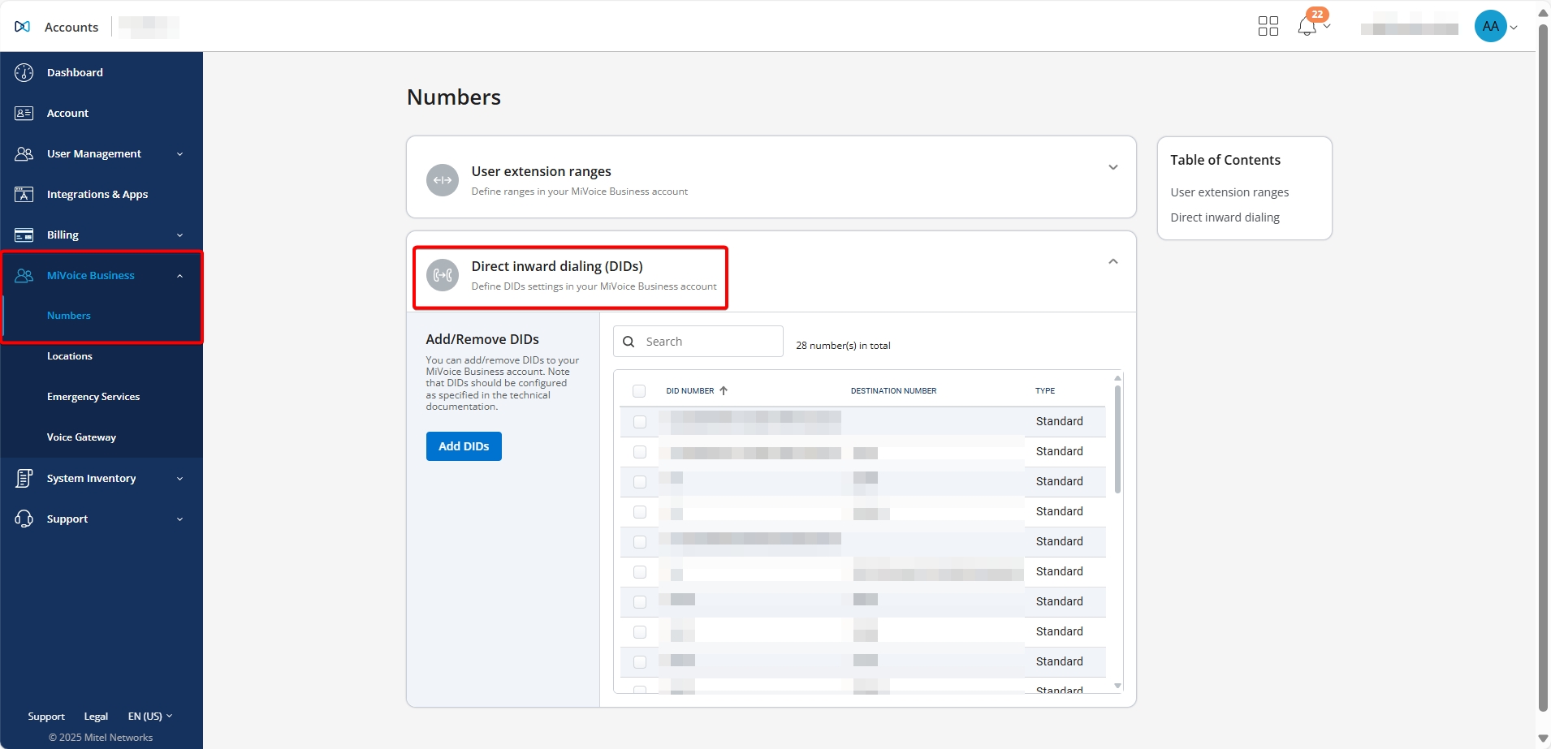The height and width of the screenshot is (749, 1551).
Task: Check the sixth DID row checkbox
Action: tap(640, 572)
